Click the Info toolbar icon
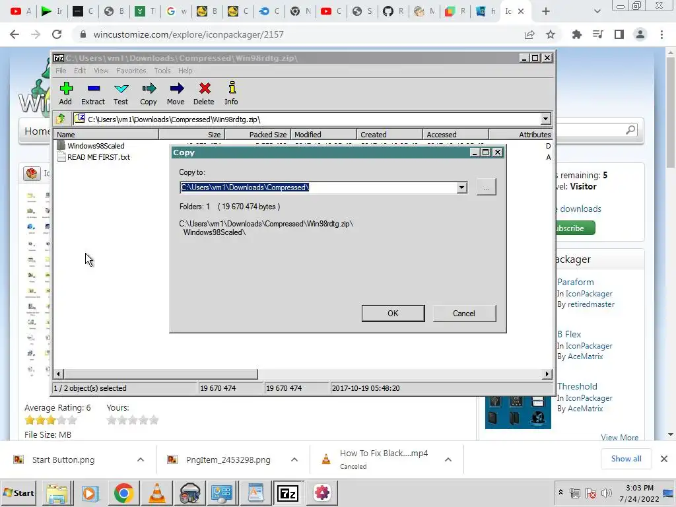 coord(232,93)
